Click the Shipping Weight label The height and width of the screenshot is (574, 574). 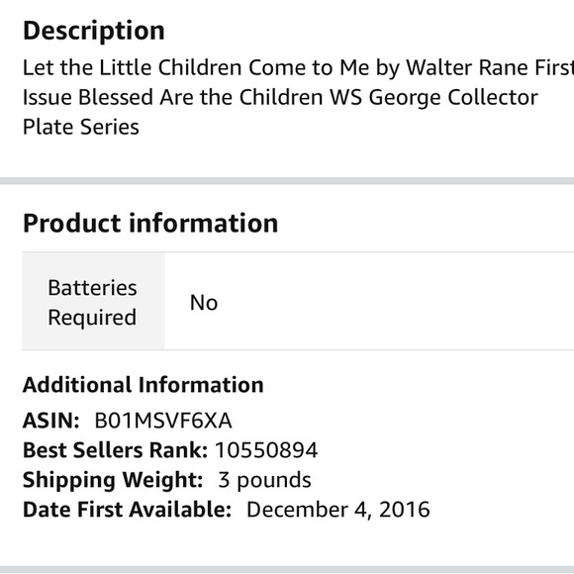[113, 480]
